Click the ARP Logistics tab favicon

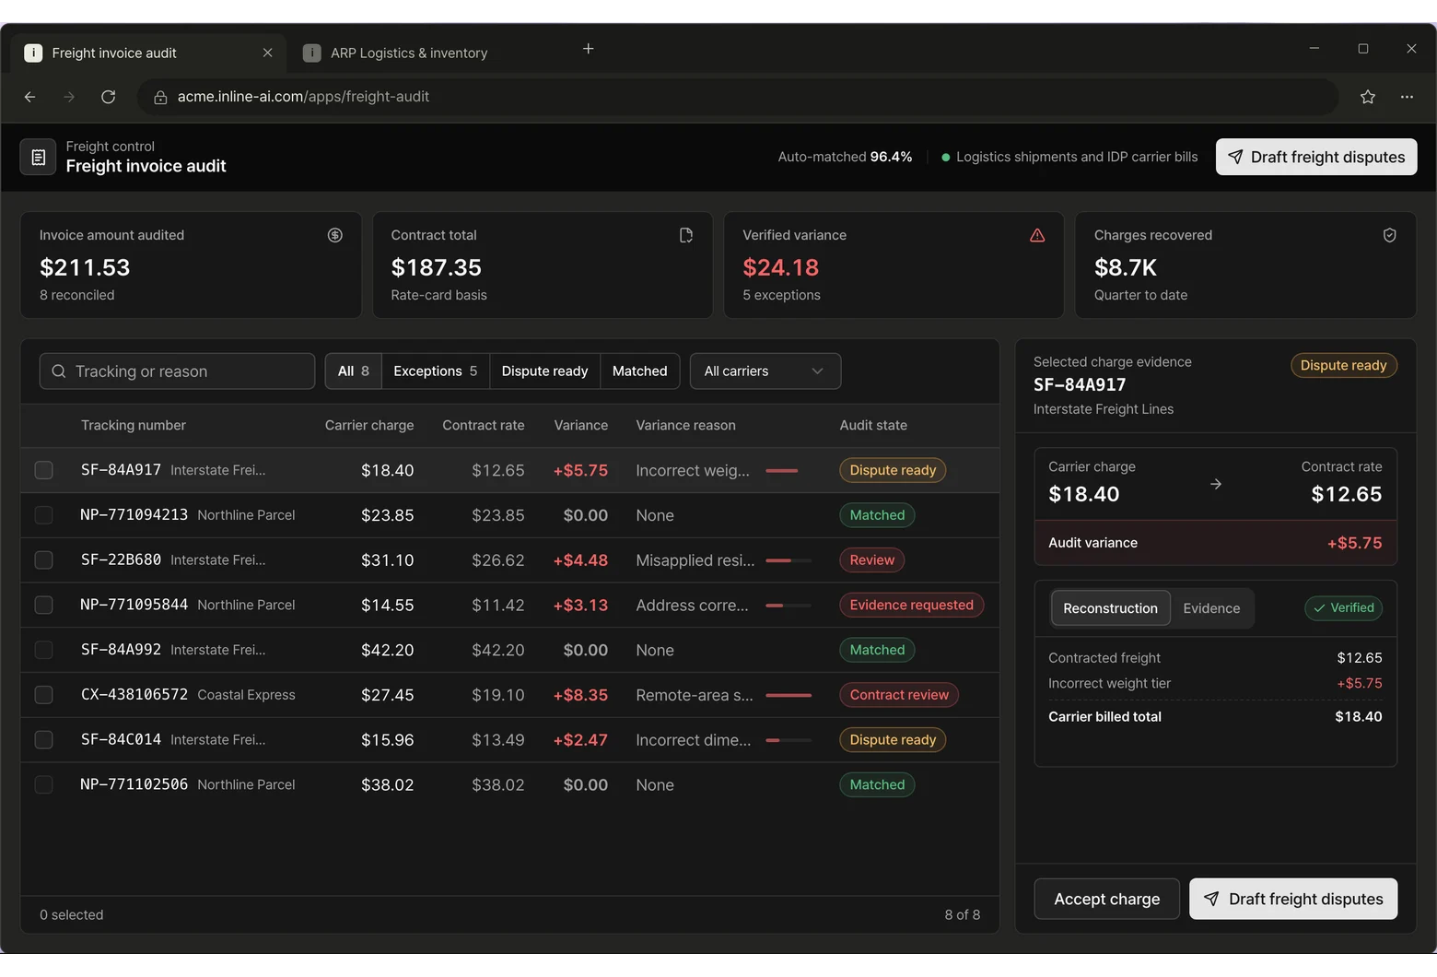pyautogui.click(x=312, y=53)
